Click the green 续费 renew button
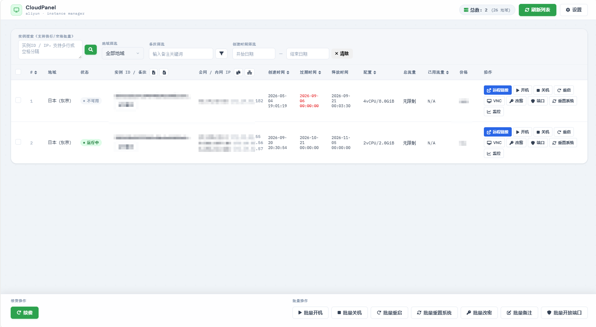The width and height of the screenshot is (596, 327). (25, 313)
